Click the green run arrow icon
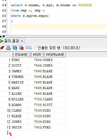The height and width of the screenshot is (138, 107). pos(1,41)
